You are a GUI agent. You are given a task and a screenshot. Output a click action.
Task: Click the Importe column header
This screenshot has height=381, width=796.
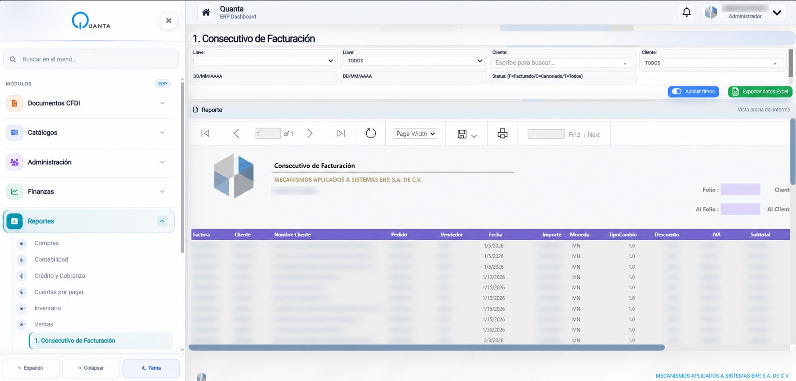[552, 234]
